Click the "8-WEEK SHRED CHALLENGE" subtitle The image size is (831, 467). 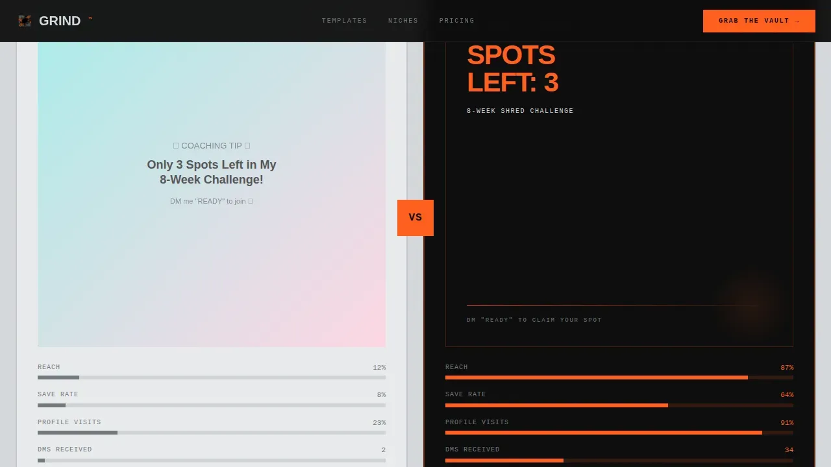click(x=520, y=111)
